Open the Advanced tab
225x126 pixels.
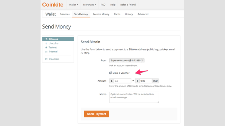tap(143, 14)
